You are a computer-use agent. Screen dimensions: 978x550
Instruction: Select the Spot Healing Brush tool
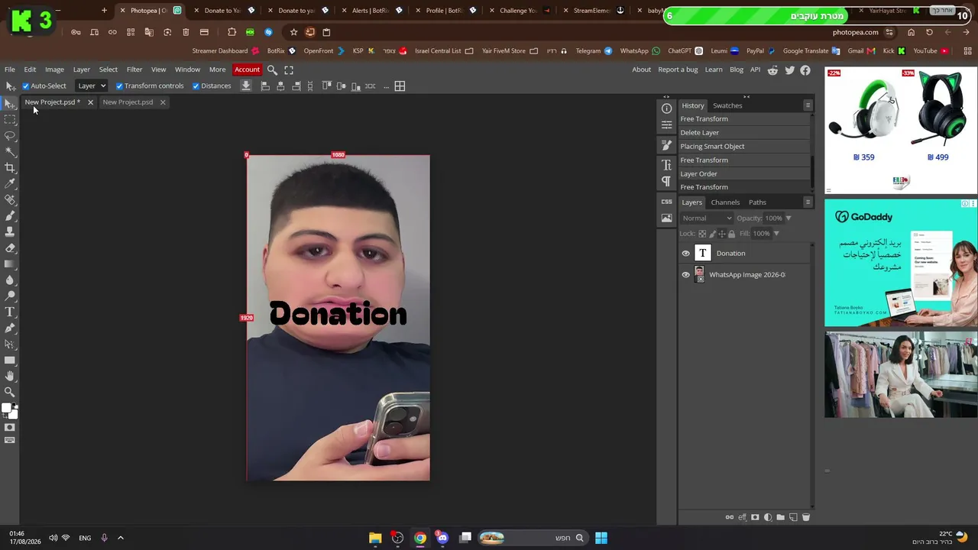click(10, 199)
